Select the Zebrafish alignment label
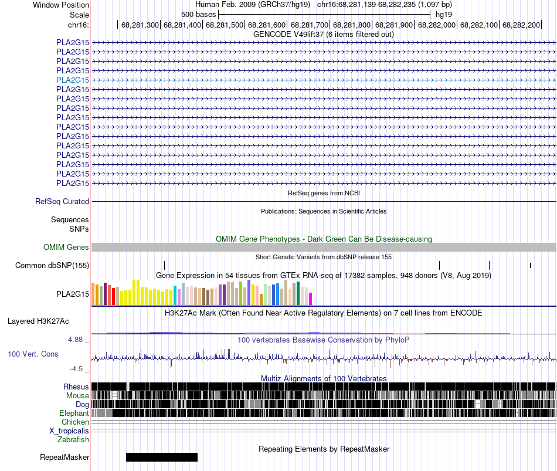The height and width of the screenshot is (471, 557). (73, 440)
